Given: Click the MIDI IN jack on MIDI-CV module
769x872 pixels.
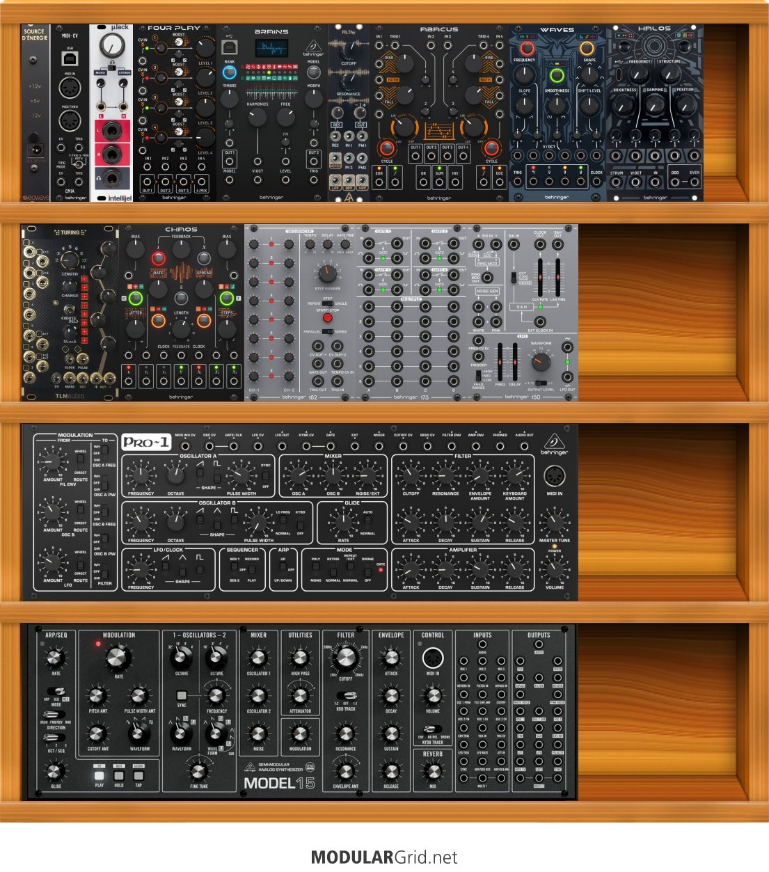Looking at the screenshot, I should point(70,88).
